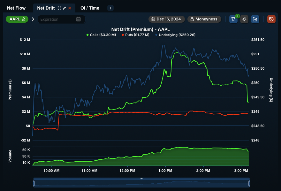Click the $249 underlying axis label
Viewport: 281px width, 191px height.
255,111
